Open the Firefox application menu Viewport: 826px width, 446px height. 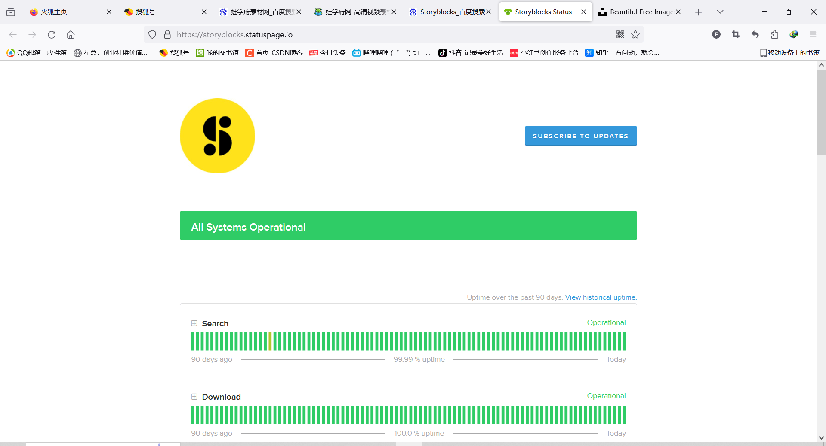(813, 35)
